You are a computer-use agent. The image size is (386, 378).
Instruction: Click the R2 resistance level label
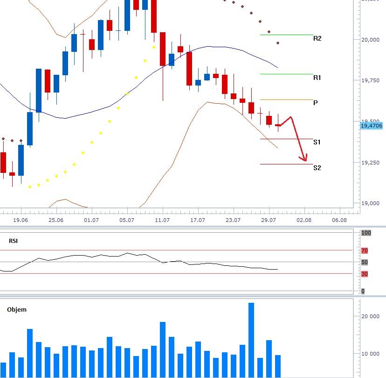(317, 38)
